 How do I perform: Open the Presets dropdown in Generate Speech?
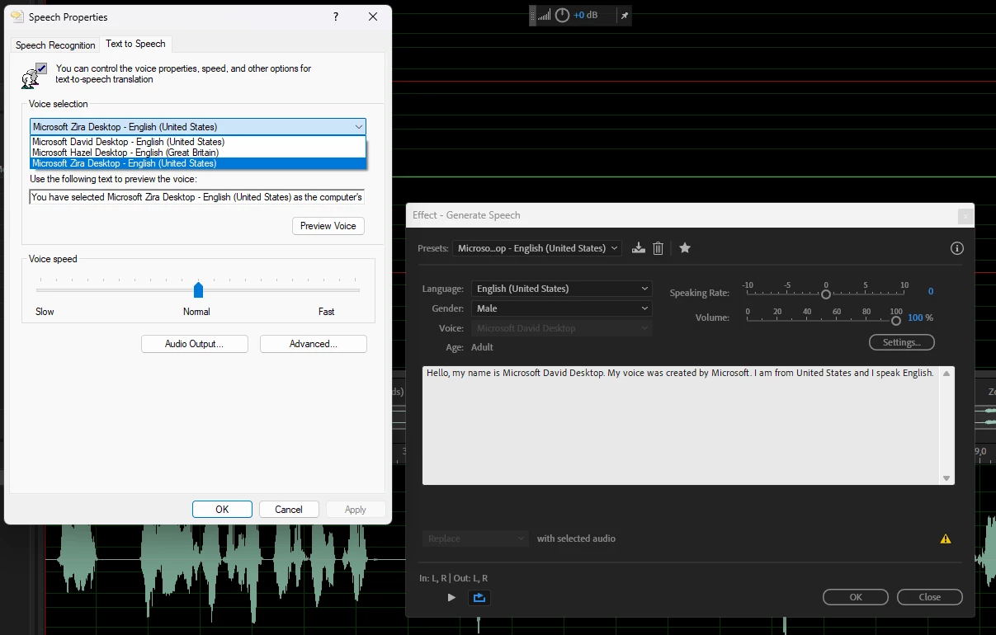537,248
